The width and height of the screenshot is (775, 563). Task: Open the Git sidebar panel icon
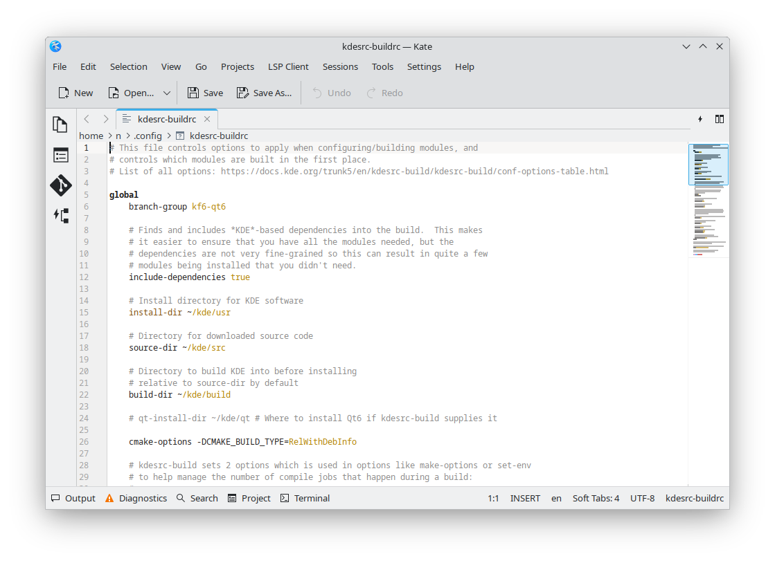click(x=60, y=185)
